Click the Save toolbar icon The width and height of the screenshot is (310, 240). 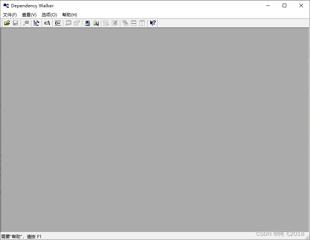[x=15, y=23]
